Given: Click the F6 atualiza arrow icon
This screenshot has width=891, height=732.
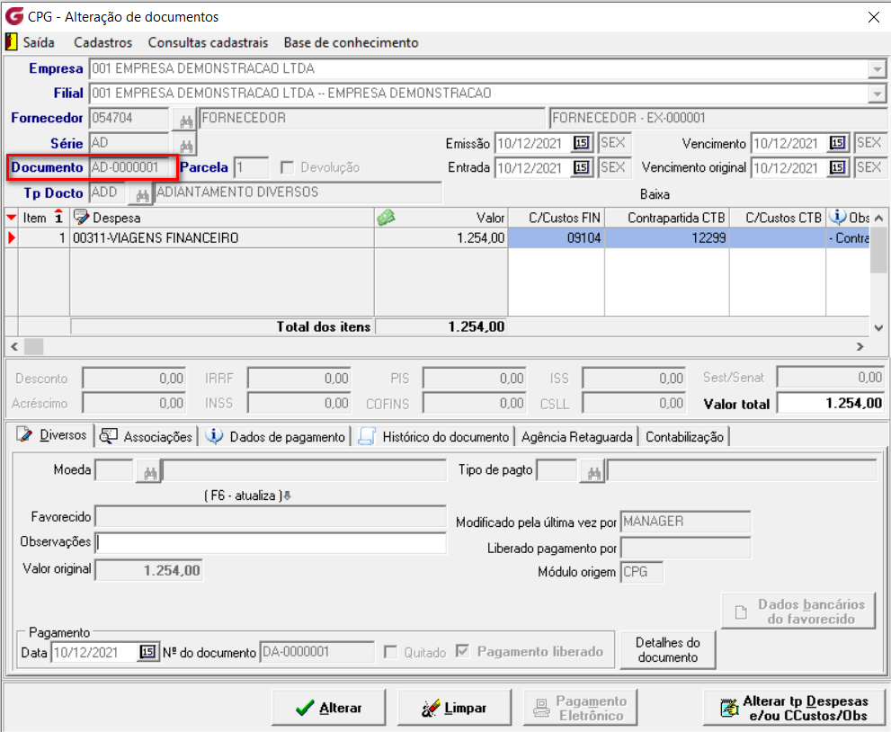Looking at the screenshot, I should 288,495.
